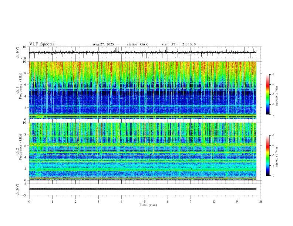Click the ch.2 spectrogram color scale bar
Viewport: 293px width, 226px height.
267,155
